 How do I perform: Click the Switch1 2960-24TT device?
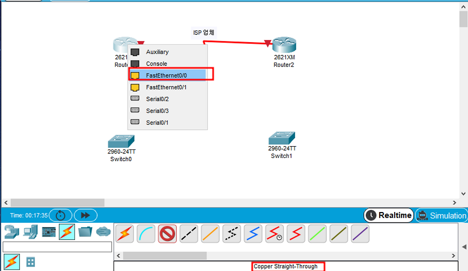(x=282, y=138)
